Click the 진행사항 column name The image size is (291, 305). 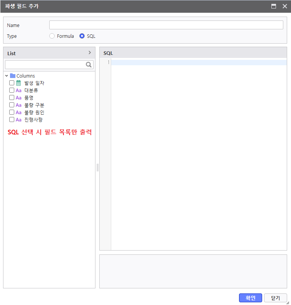point(33,120)
